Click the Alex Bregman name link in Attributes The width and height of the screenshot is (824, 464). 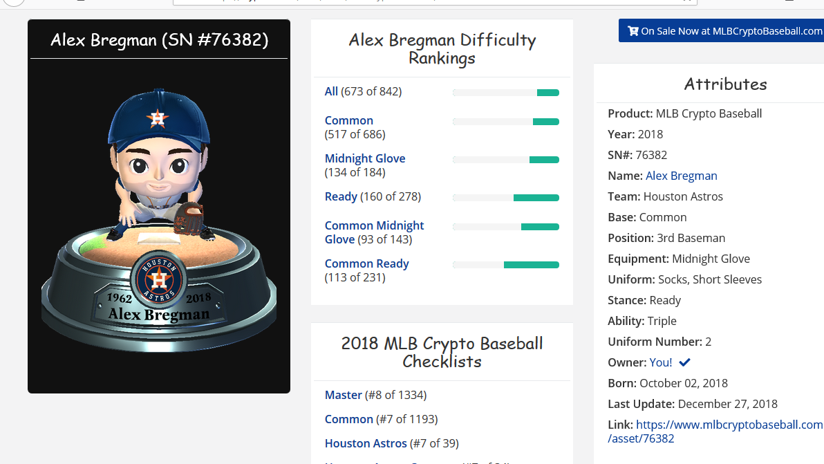click(x=681, y=176)
